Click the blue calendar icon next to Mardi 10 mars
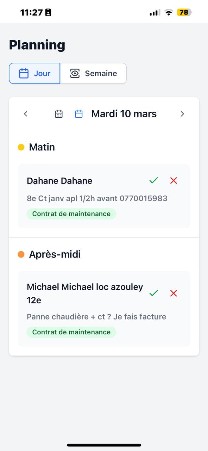 (x=78, y=113)
